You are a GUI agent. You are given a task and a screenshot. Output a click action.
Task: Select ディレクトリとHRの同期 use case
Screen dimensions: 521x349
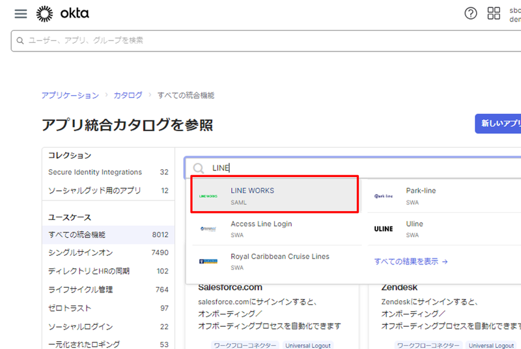pyautogui.click(x=108, y=272)
